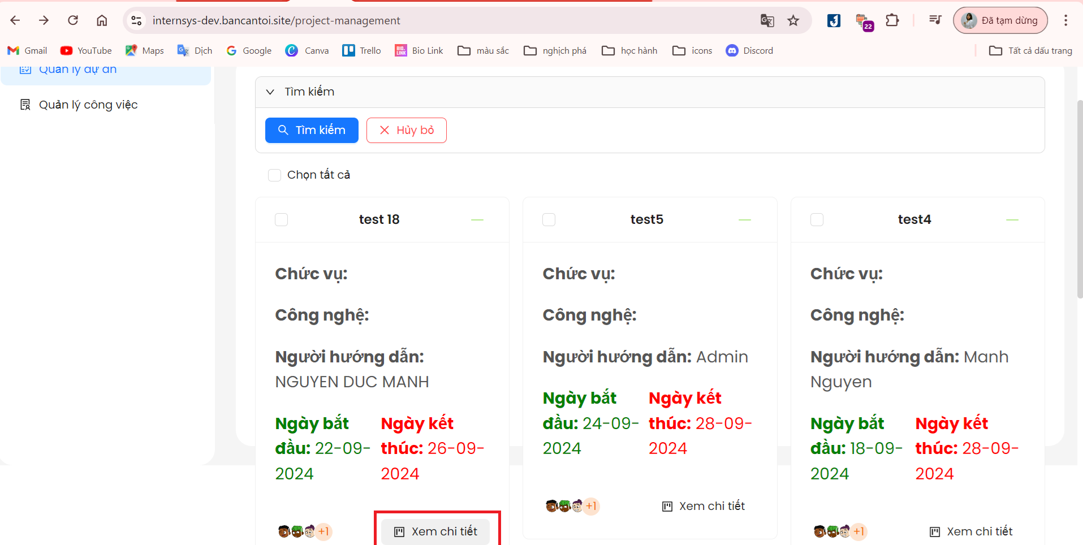Click the blue 'Tìm kiếm' button
The width and height of the screenshot is (1083, 545).
pos(312,130)
